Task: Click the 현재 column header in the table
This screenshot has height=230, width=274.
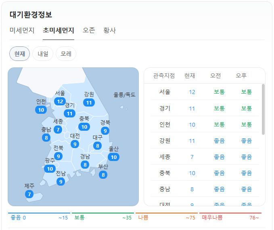Action: [190, 76]
